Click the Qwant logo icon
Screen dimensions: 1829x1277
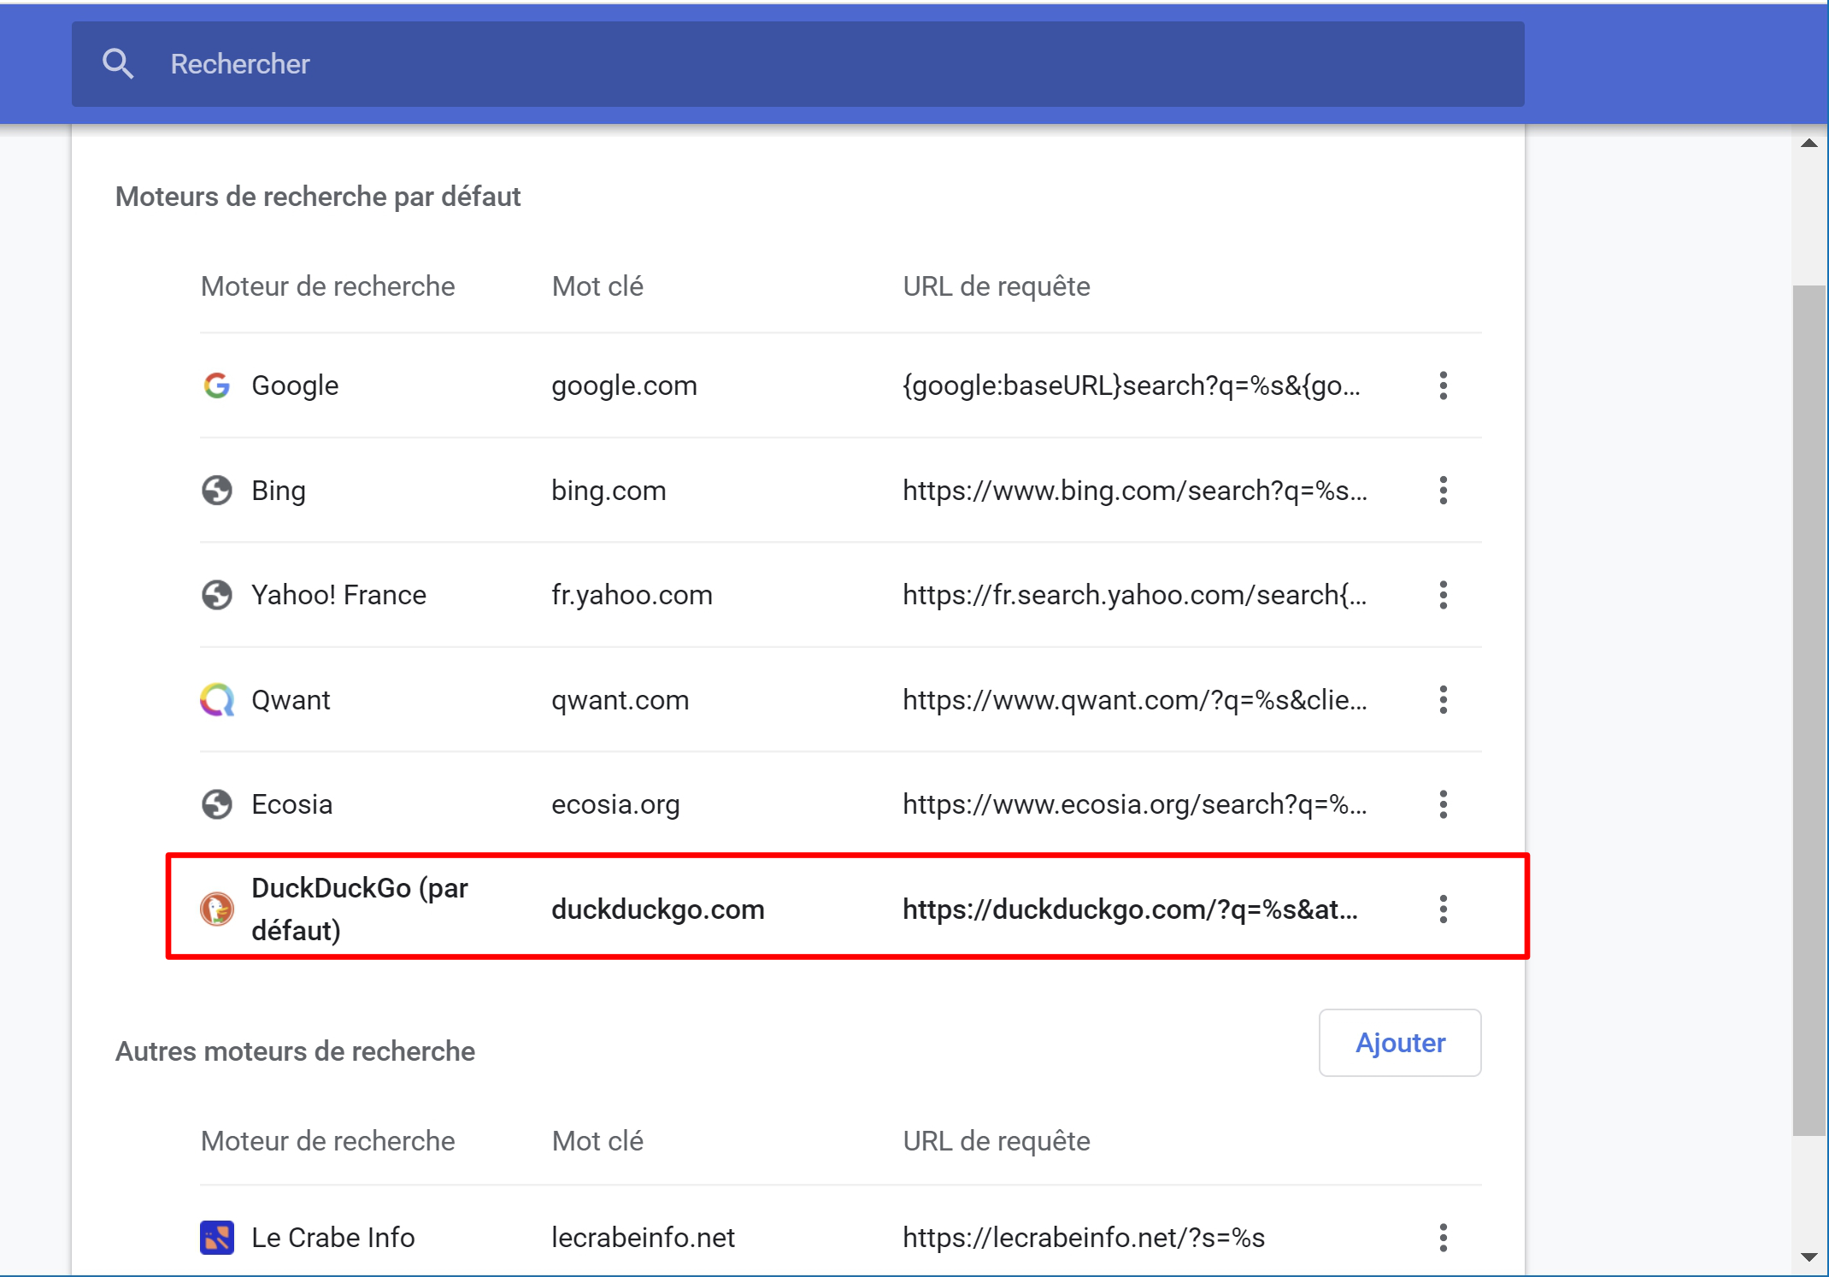pyautogui.click(x=217, y=700)
